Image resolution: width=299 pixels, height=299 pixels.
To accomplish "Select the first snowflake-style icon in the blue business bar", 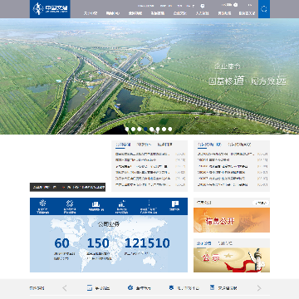I will coord(43,203).
